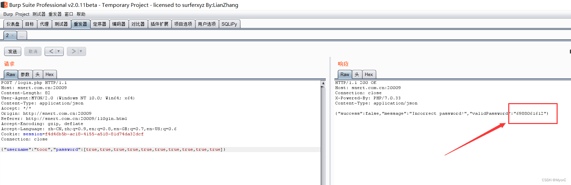Open the 测试器 menu in the menu bar
The height and width of the screenshot is (185, 571).
(39, 14)
